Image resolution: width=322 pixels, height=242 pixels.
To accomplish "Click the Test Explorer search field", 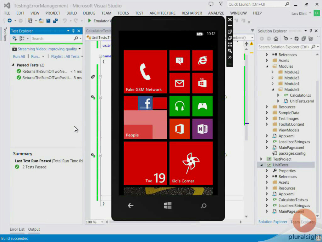I will (53, 38).
